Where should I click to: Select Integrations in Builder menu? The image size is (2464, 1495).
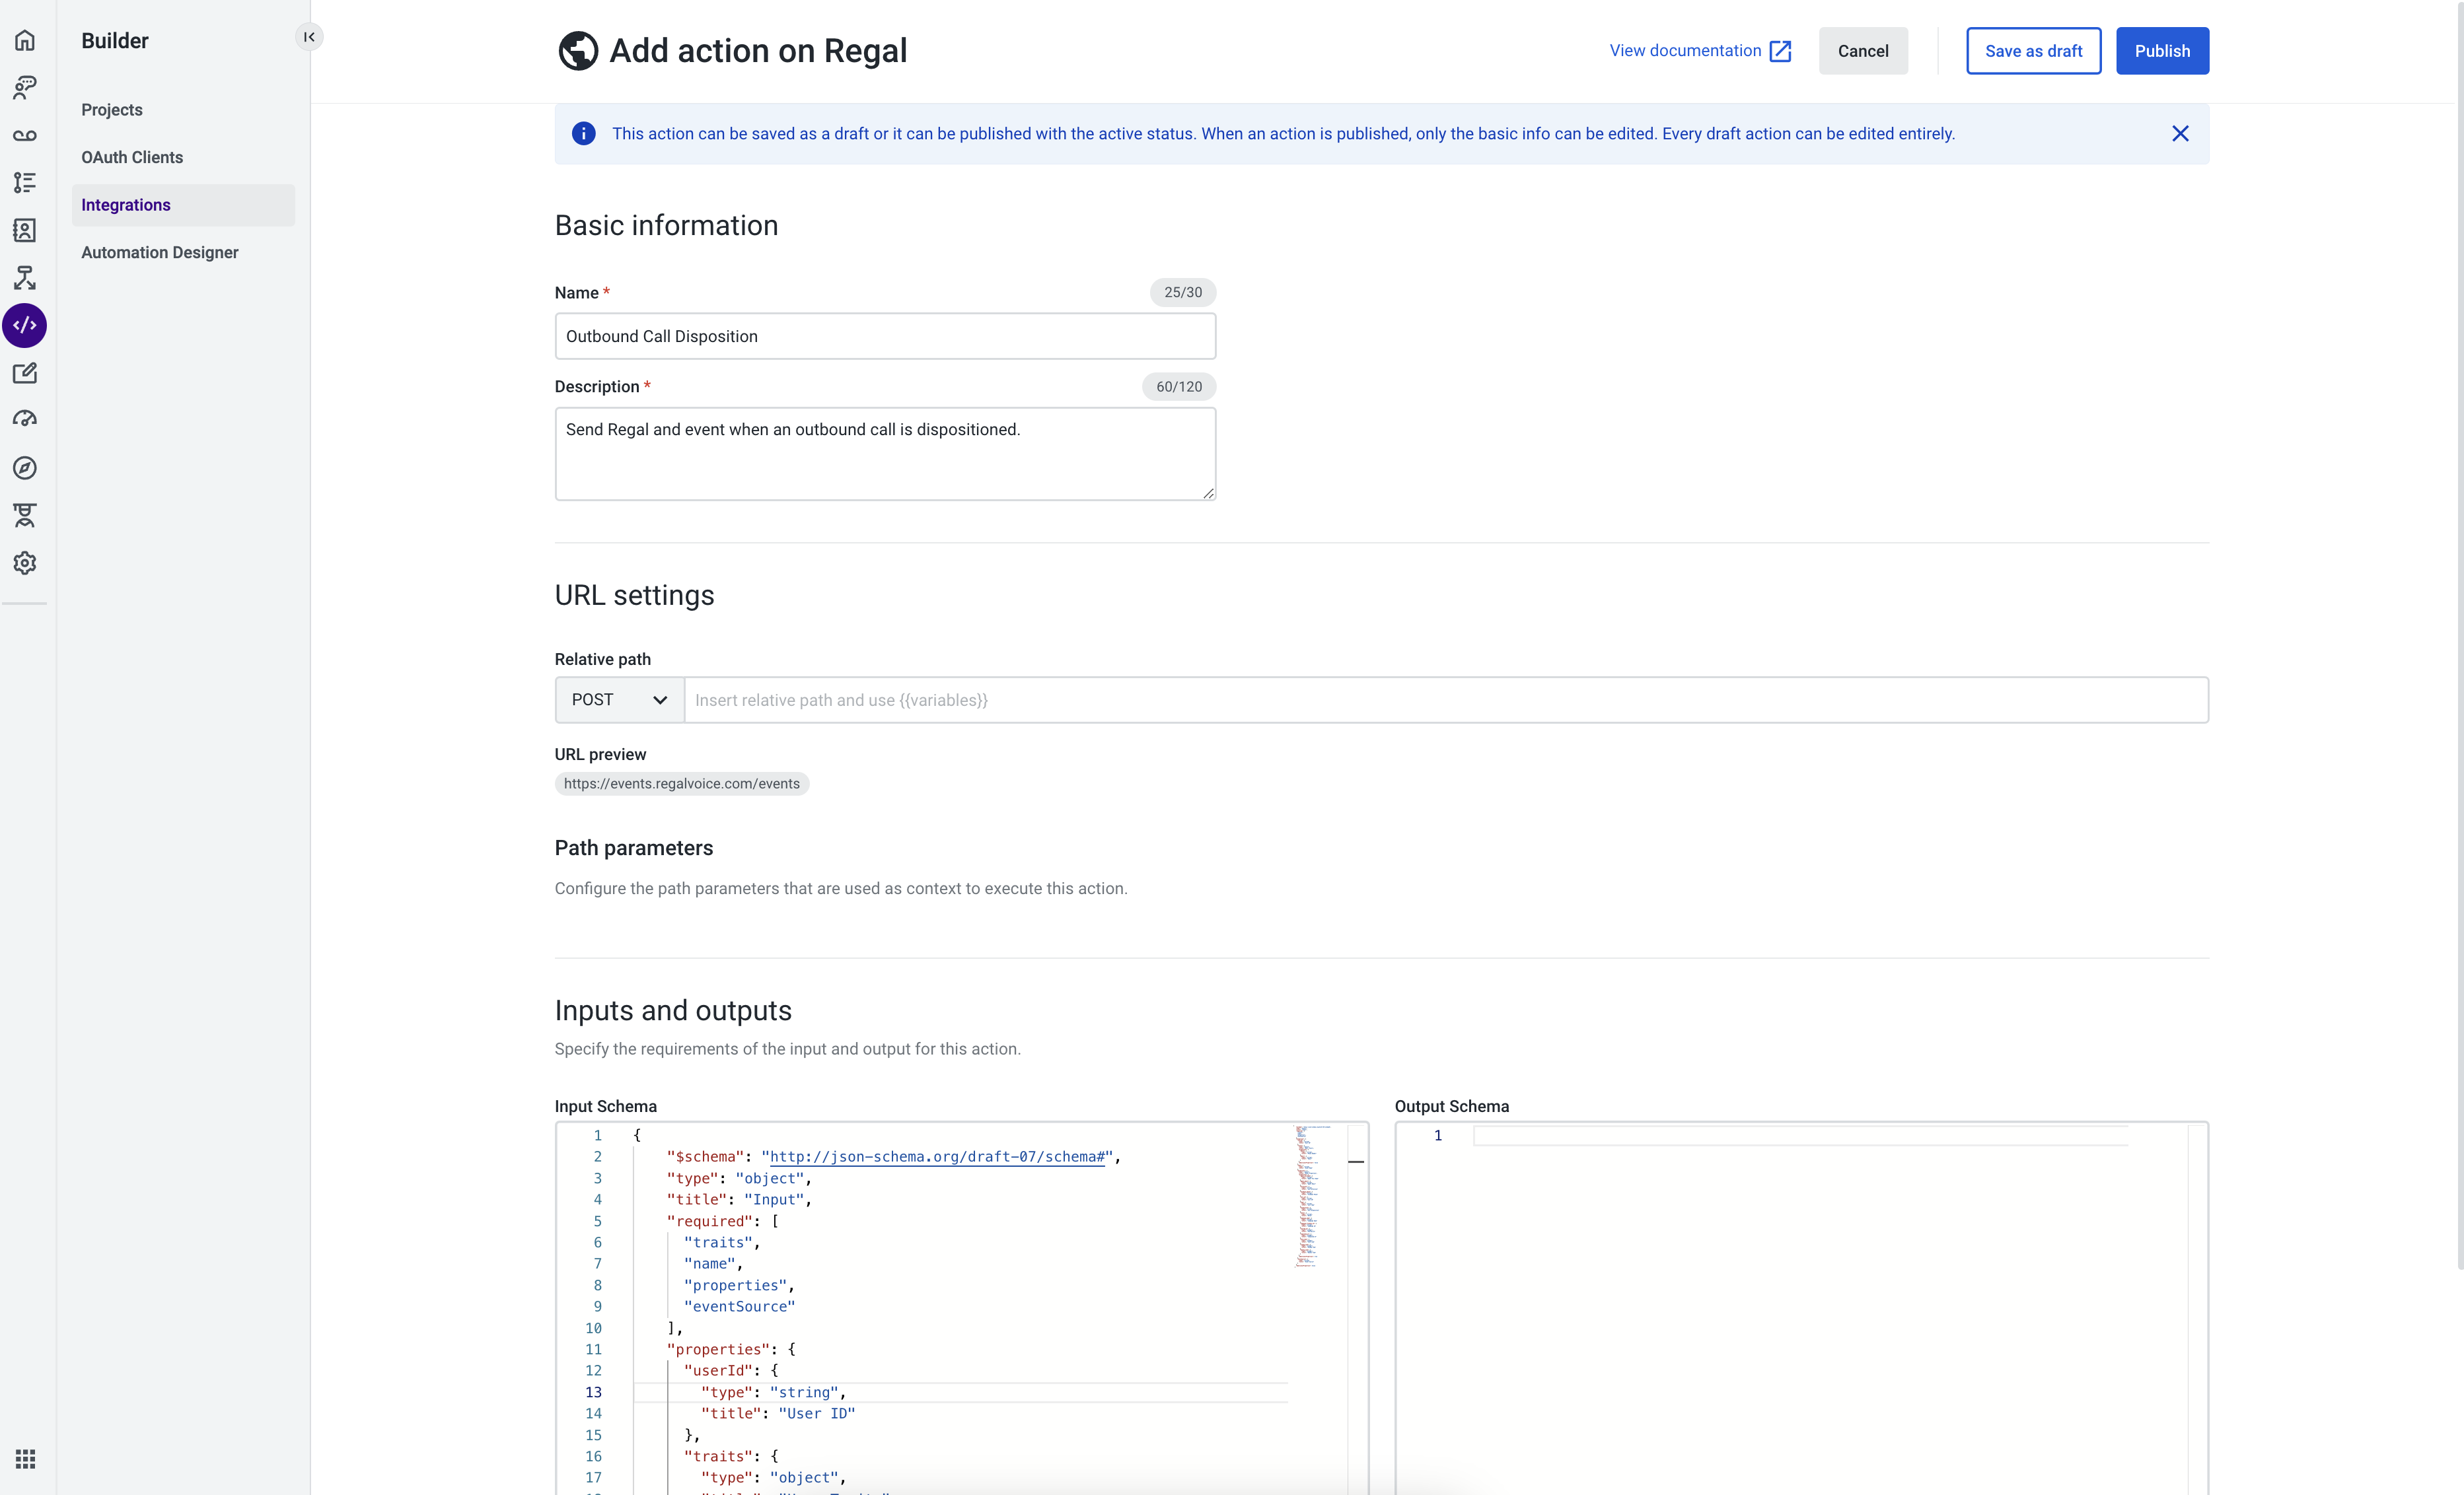click(x=183, y=205)
